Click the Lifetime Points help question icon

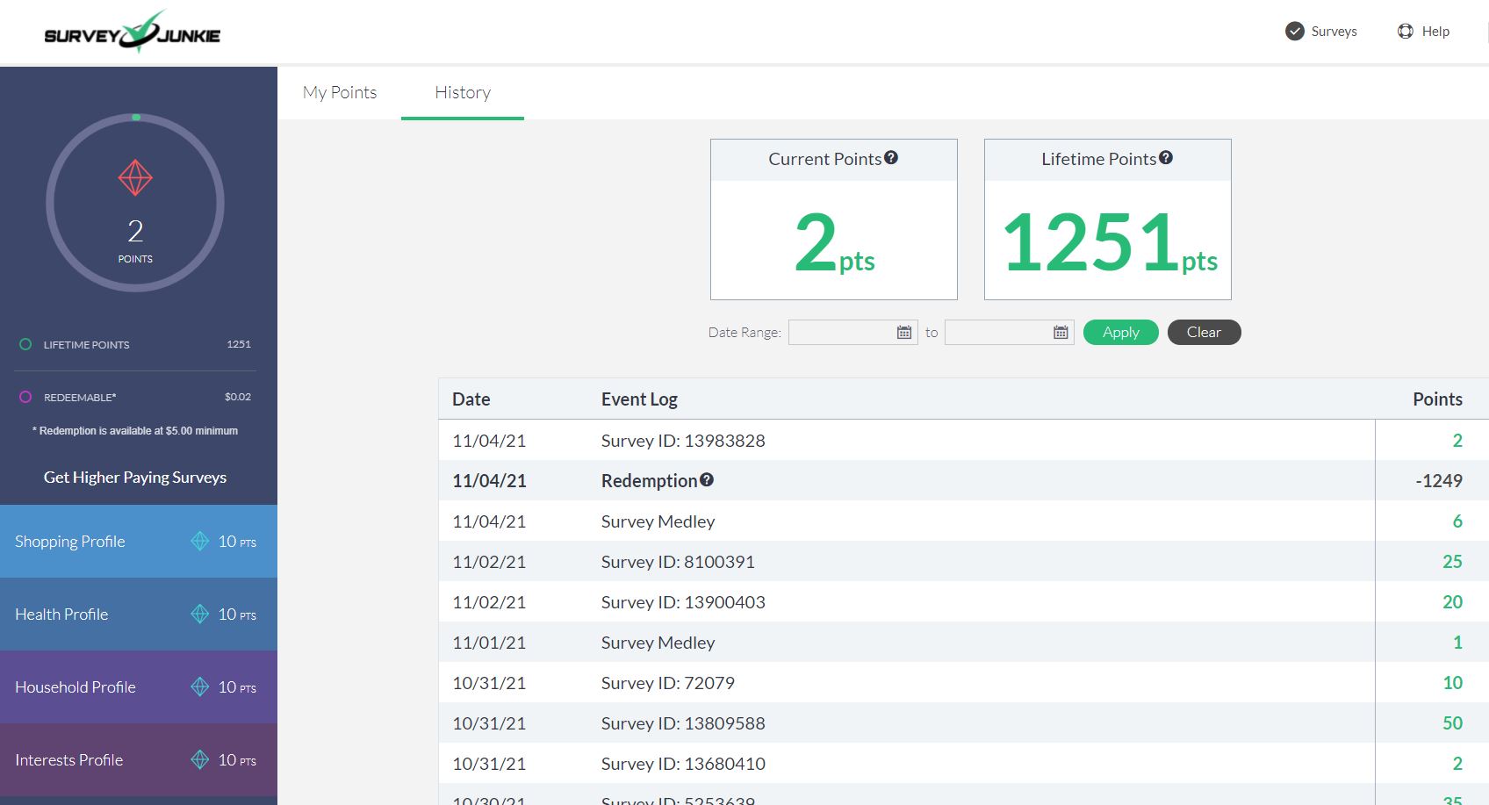(x=1166, y=158)
